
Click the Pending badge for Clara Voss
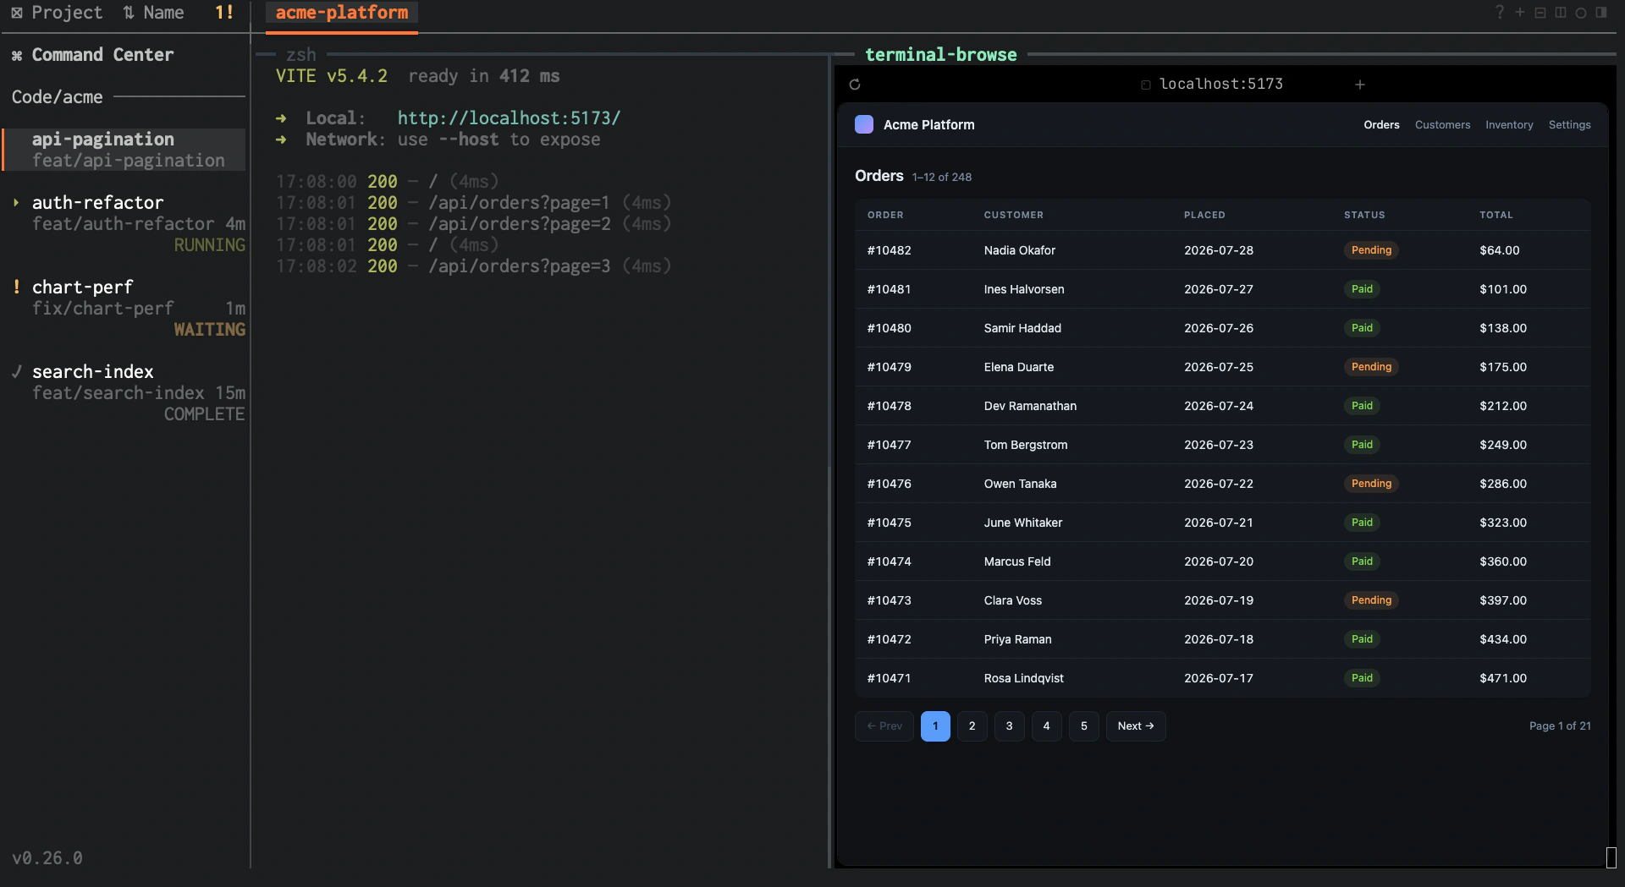coord(1371,600)
